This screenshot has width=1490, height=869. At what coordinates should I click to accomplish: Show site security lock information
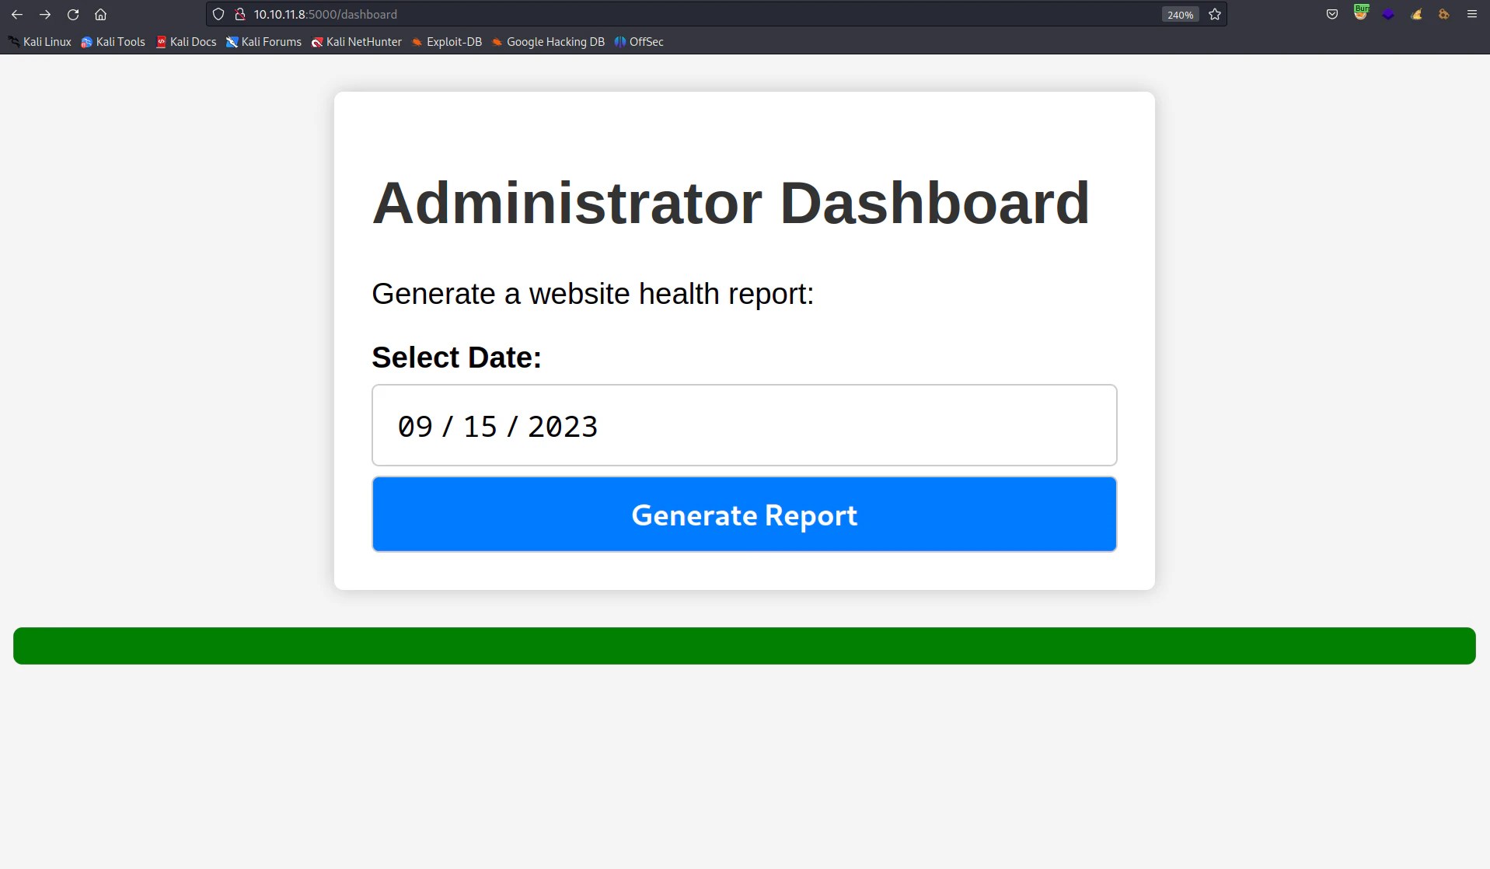coord(240,14)
